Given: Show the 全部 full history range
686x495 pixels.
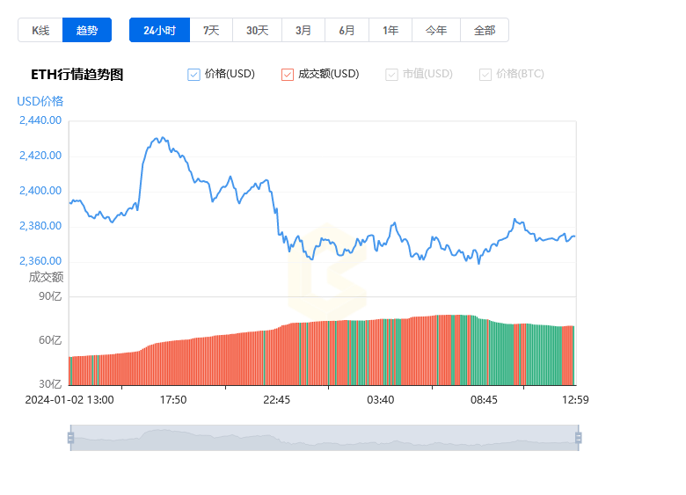Looking at the screenshot, I should tap(485, 30).
